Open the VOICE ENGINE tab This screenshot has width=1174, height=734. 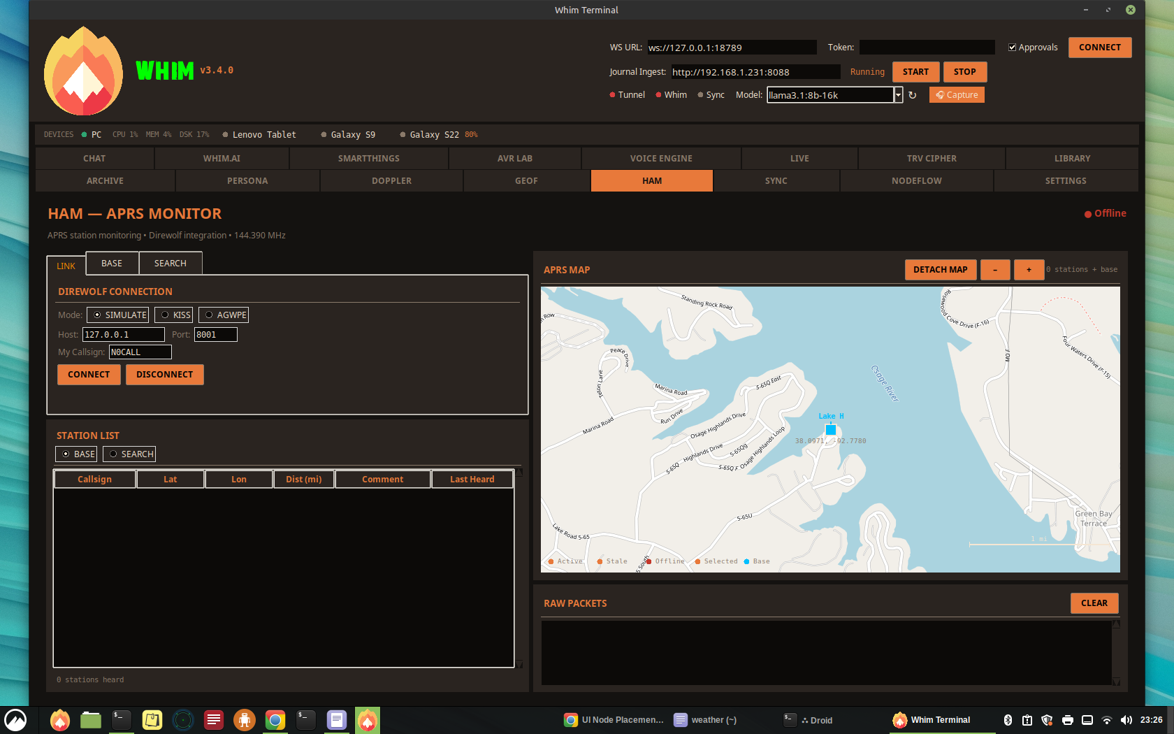[x=661, y=159]
